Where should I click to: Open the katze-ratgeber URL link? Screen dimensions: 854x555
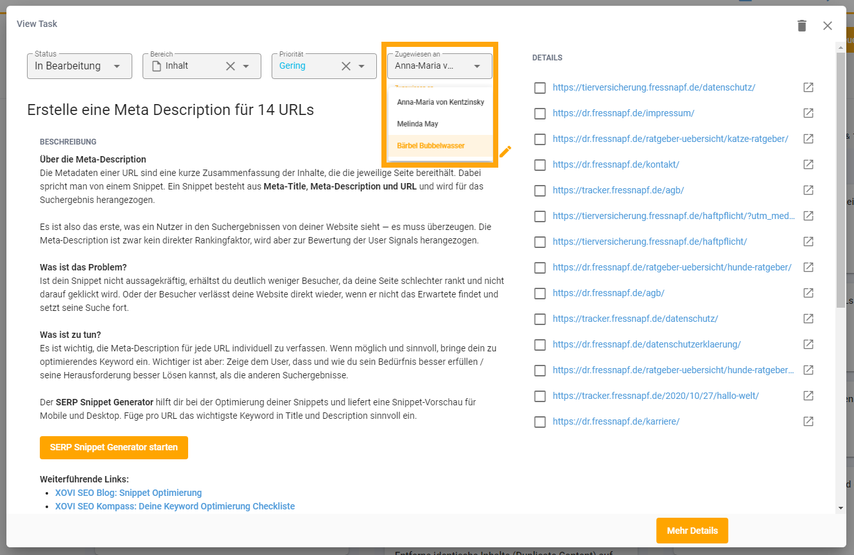click(x=670, y=139)
